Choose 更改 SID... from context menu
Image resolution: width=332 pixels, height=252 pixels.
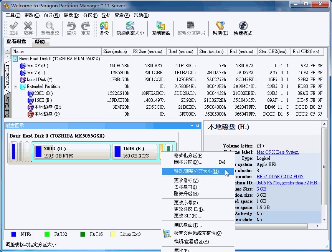pos(198,216)
